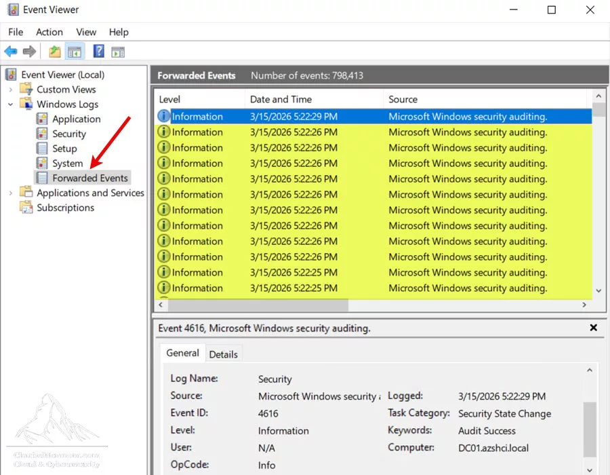
Task: Click the Windows Logs folder icon
Action: tap(26, 104)
